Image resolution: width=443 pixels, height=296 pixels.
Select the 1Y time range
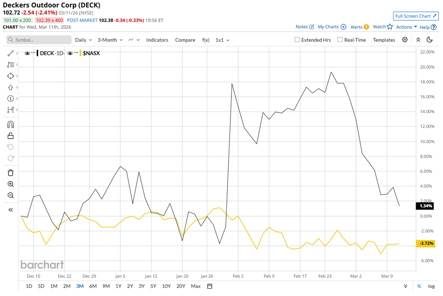(118, 286)
